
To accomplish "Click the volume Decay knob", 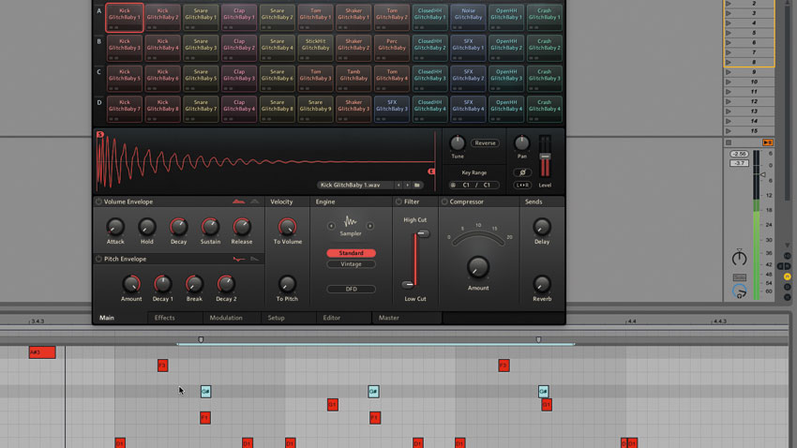I will (x=178, y=227).
